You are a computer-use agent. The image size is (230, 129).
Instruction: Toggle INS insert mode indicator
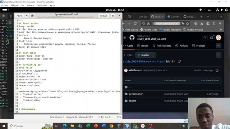pos(119,117)
